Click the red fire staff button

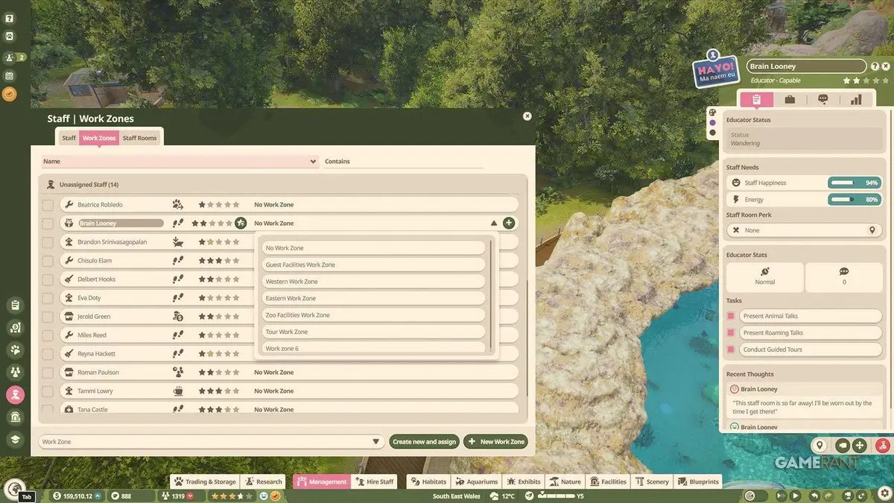[x=883, y=446]
